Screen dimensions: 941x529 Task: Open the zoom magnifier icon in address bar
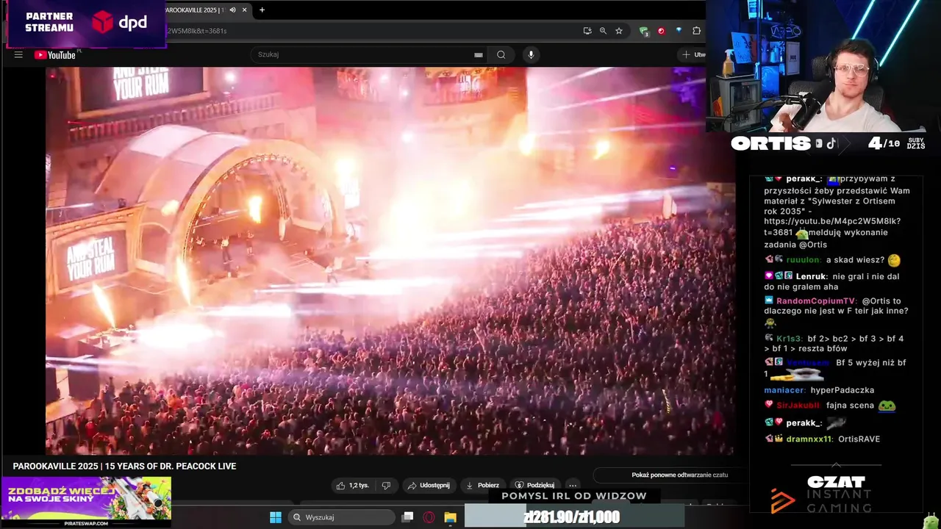(x=603, y=31)
